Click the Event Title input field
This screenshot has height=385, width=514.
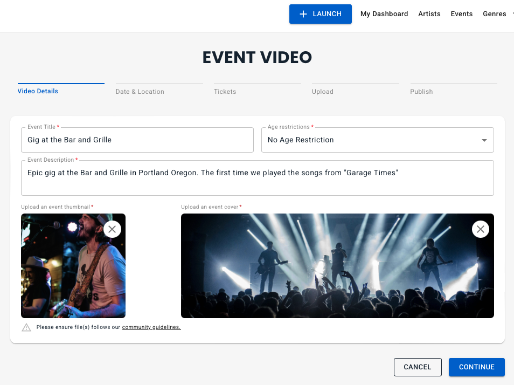coord(137,140)
